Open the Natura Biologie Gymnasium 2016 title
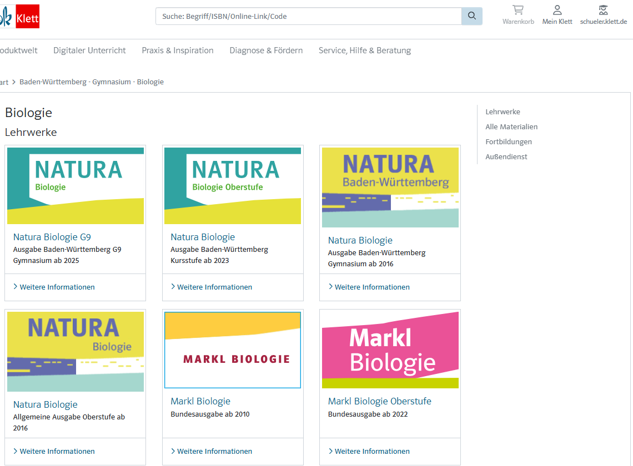 pyautogui.click(x=360, y=240)
